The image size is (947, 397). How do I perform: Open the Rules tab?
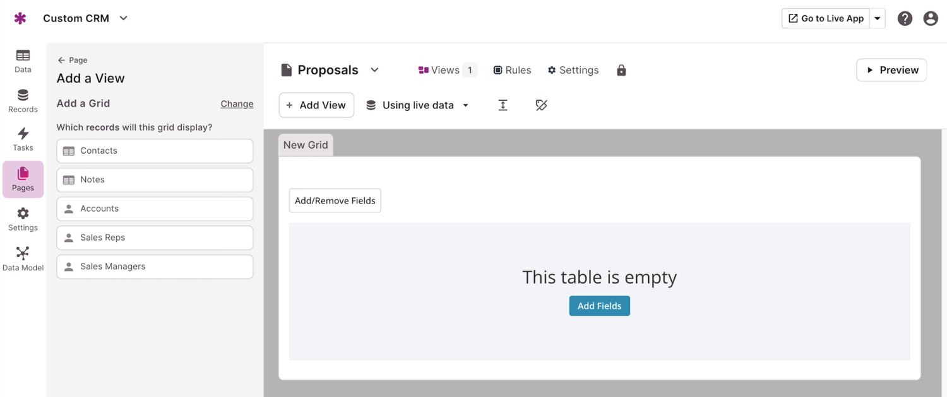pyautogui.click(x=512, y=70)
